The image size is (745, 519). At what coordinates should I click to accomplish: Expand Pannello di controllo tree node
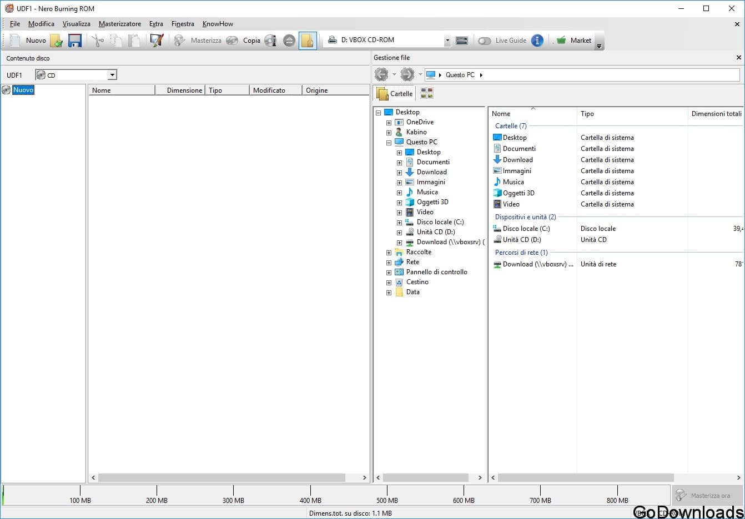389,273
